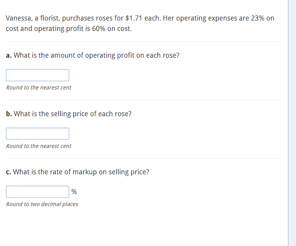Click the operating profit answer field
This screenshot has width=296, height=246.
(38, 75)
